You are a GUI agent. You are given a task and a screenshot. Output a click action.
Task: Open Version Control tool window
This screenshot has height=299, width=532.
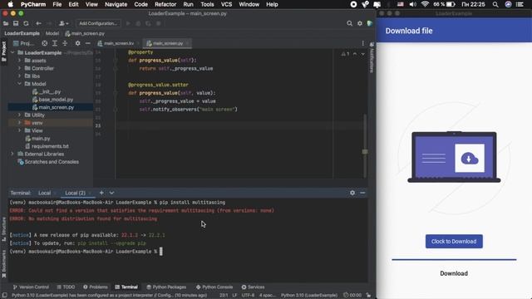click(31, 287)
